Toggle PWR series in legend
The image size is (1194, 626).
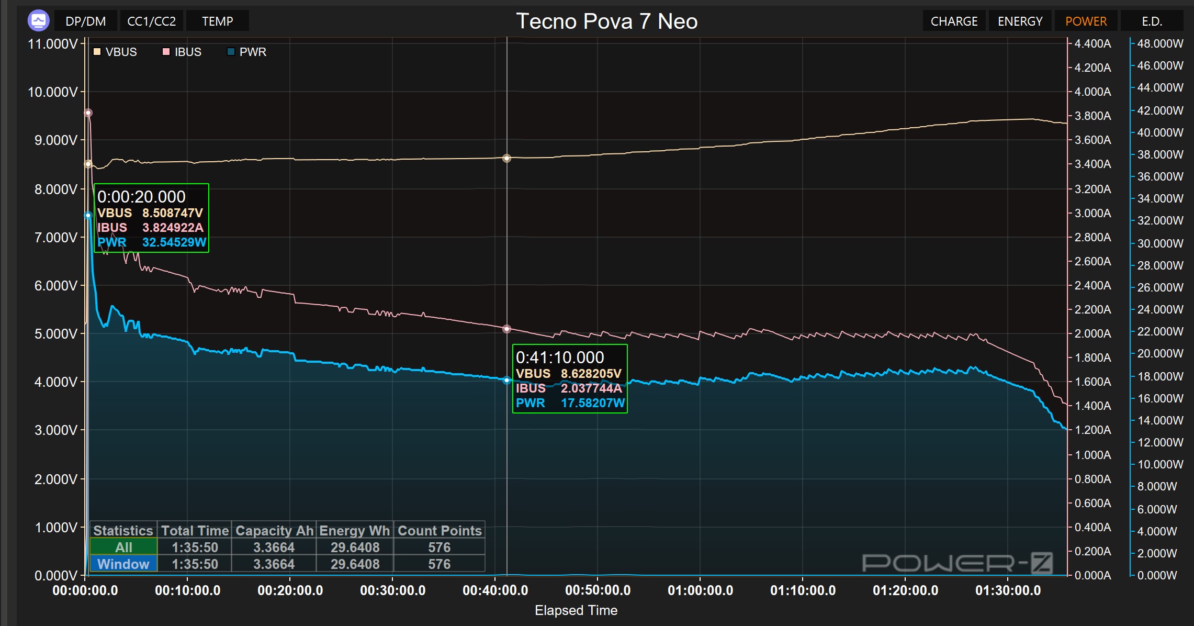tap(253, 52)
